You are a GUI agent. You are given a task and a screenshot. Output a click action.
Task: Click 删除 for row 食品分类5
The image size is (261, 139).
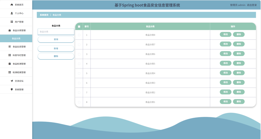(x=239, y=63)
